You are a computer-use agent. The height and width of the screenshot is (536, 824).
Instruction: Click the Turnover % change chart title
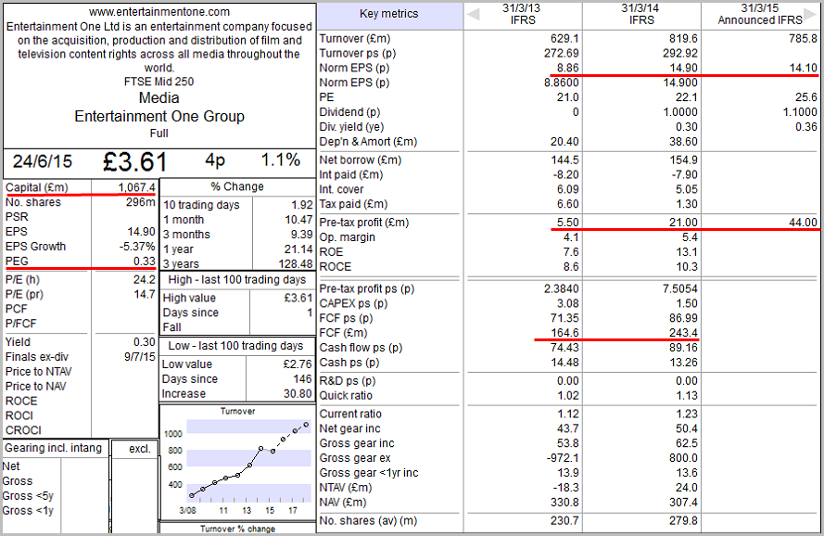coord(236,530)
